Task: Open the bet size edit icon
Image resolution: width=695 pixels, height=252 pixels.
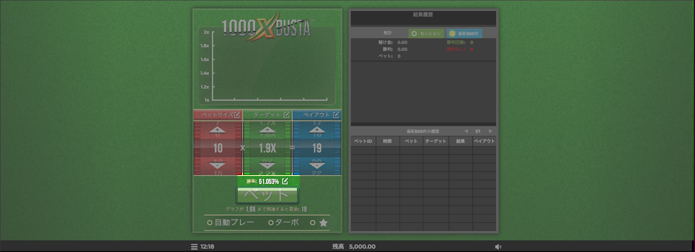Action: coord(237,115)
